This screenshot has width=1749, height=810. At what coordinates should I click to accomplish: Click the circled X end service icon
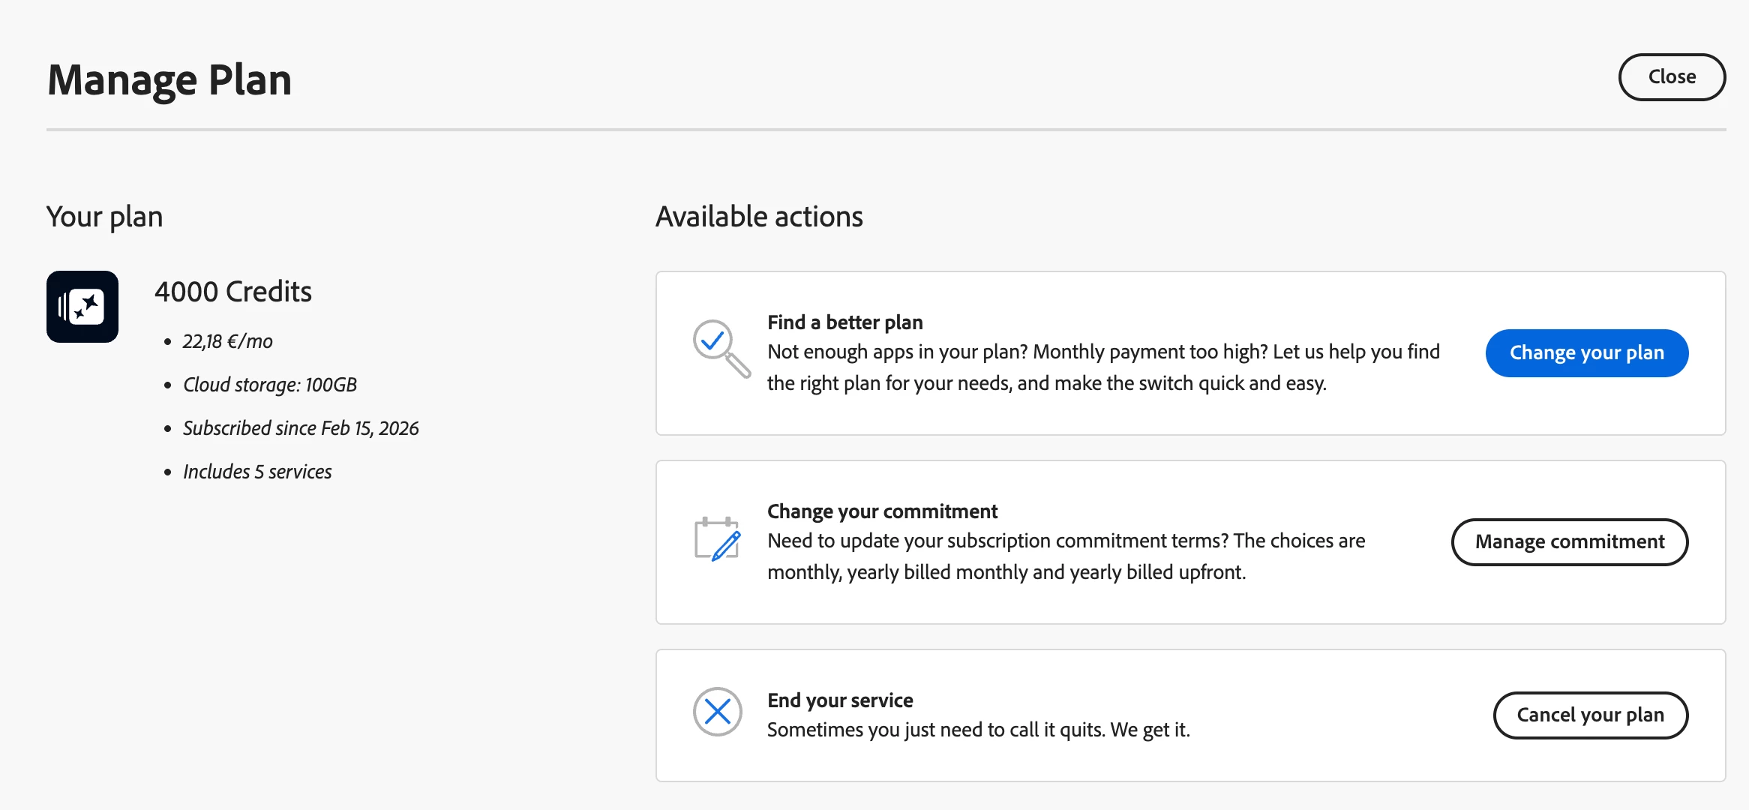tap(717, 712)
